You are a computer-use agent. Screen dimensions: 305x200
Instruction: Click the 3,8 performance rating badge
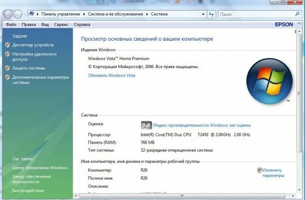[x=146, y=125]
